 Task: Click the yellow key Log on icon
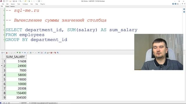click(25, 1)
